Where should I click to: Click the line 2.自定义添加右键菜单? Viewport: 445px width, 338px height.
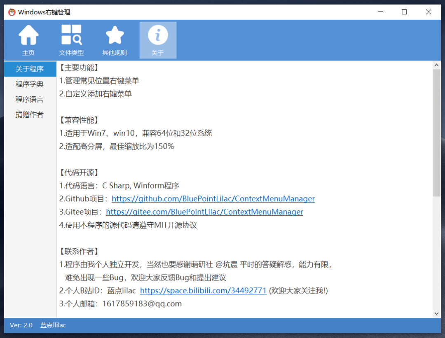[95, 94]
